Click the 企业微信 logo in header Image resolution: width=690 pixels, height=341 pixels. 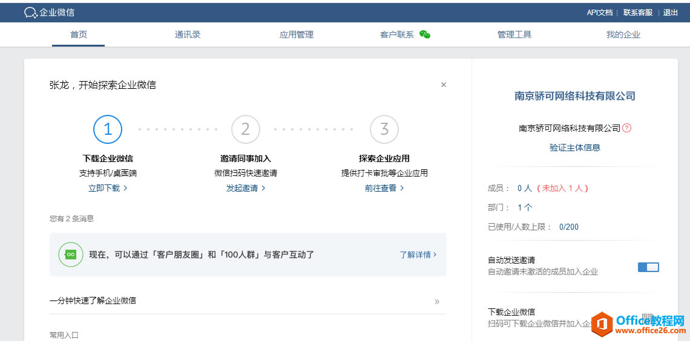coord(49,12)
